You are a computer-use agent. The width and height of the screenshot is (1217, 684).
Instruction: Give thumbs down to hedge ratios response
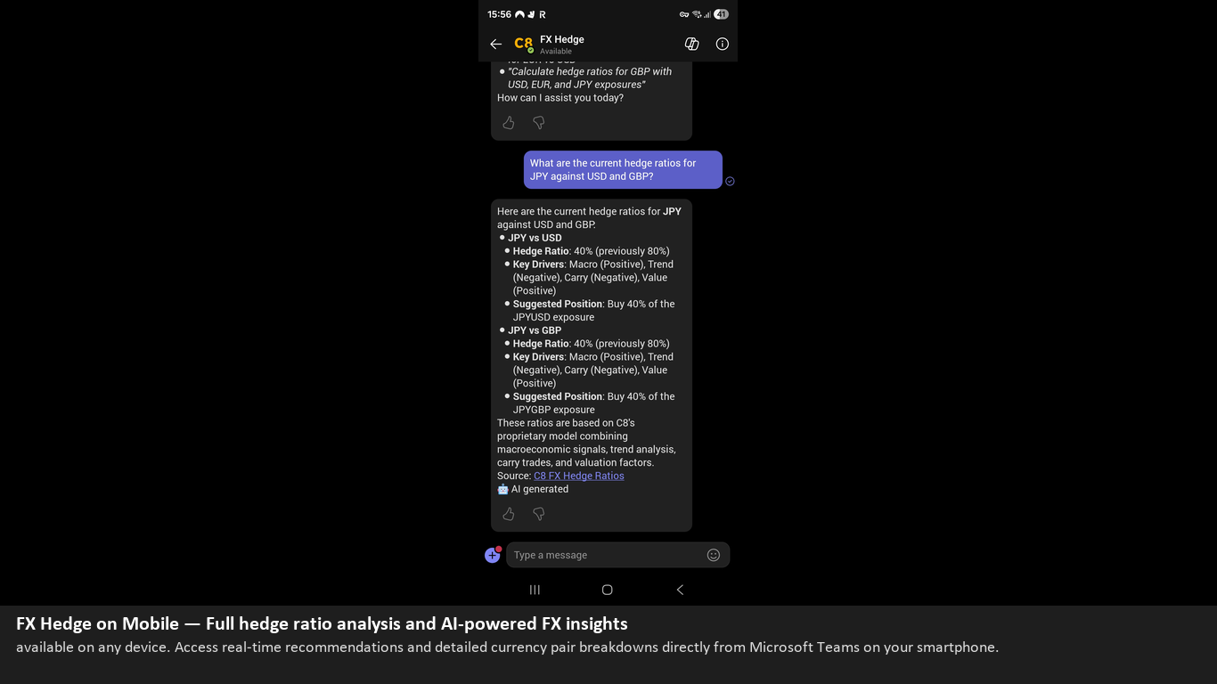538,514
